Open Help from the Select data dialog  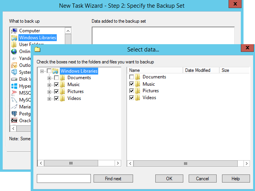[236, 179]
